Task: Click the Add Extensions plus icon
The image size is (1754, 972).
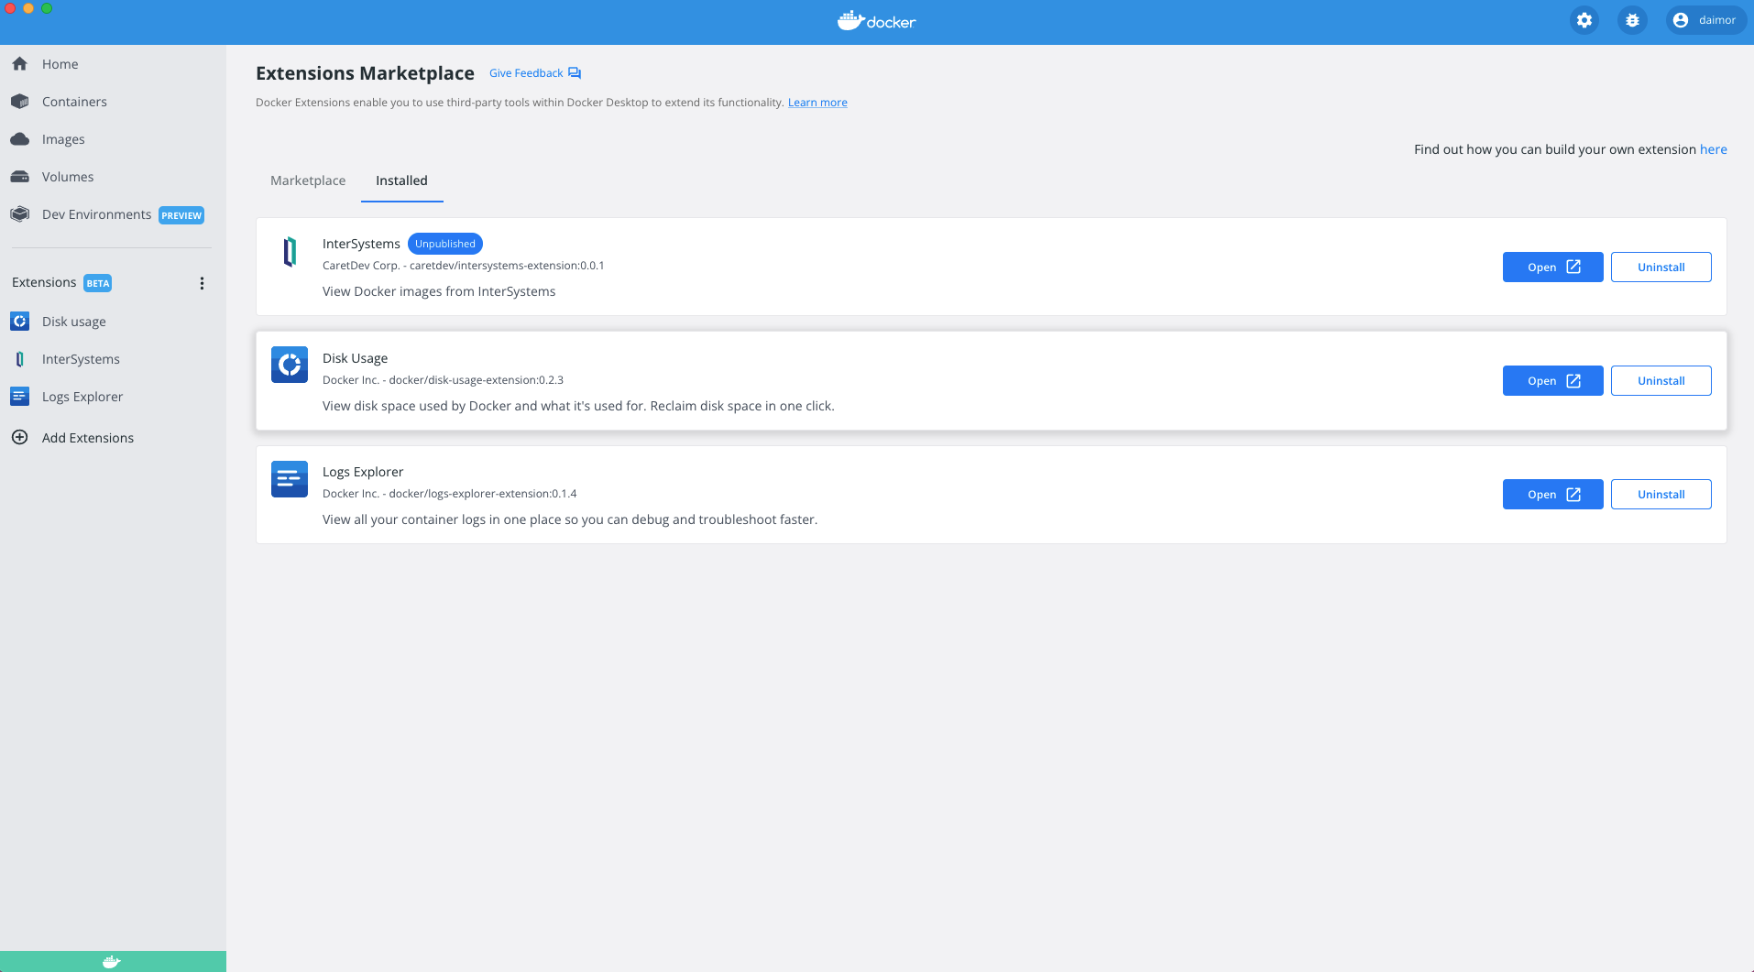Action: [x=19, y=438]
